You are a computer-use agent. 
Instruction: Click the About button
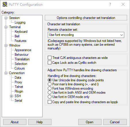(15, 122)
